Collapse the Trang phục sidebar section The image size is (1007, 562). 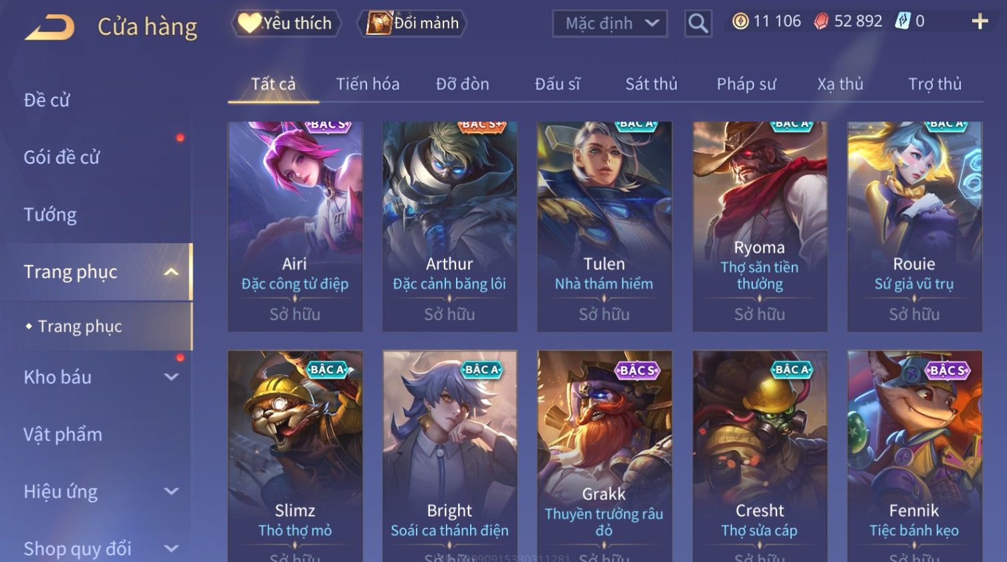tap(171, 272)
